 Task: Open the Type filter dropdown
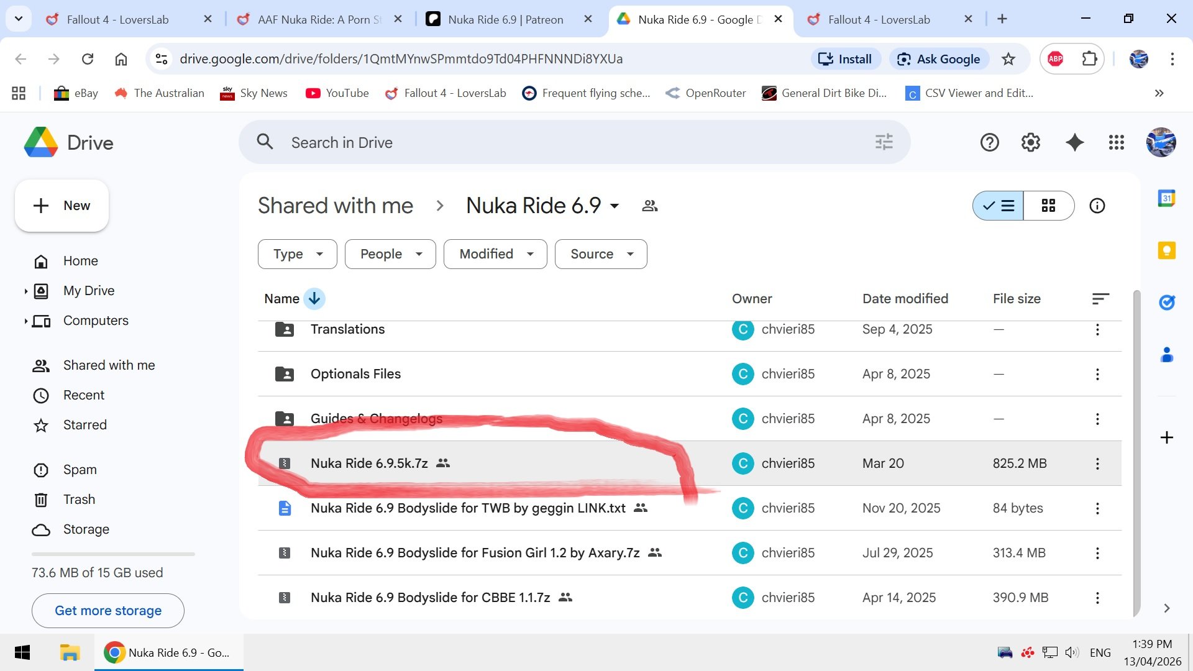(x=298, y=254)
